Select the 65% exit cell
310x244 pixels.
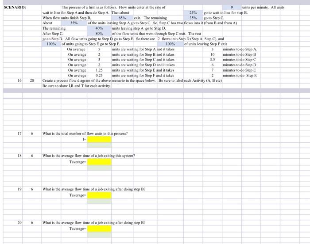[122, 18]
